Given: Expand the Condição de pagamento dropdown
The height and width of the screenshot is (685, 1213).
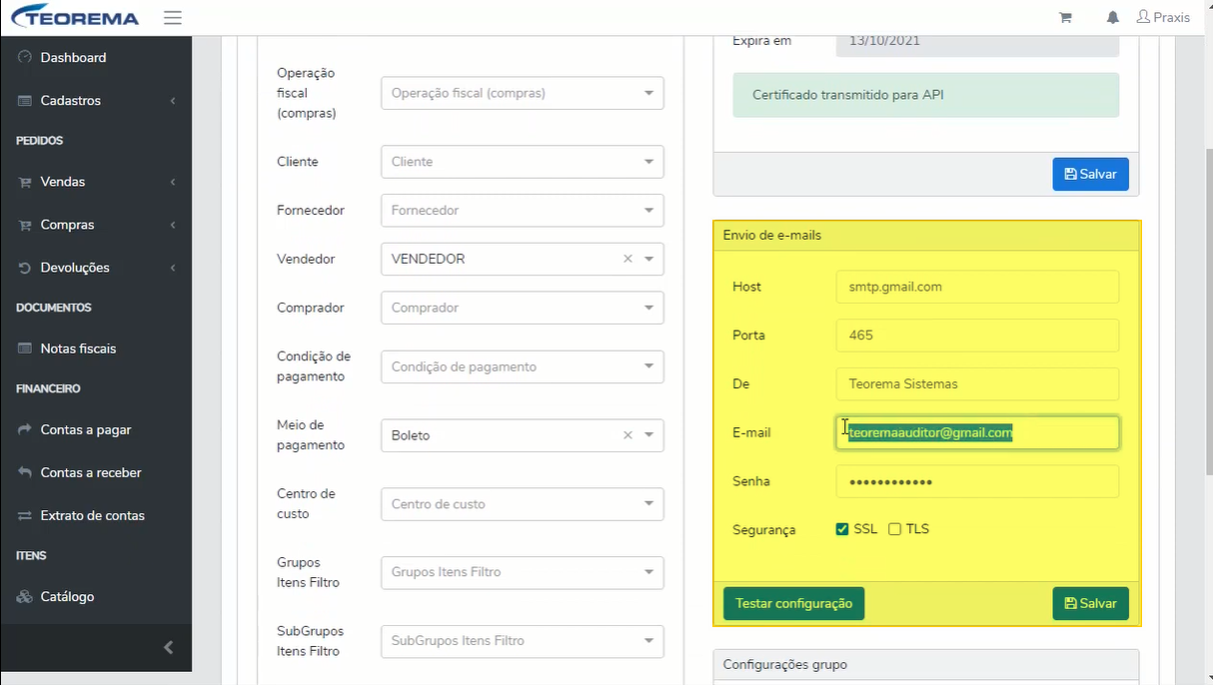Looking at the screenshot, I should coord(522,366).
